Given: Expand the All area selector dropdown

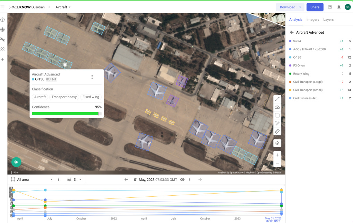Looking at the screenshot, I should point(51,179).
